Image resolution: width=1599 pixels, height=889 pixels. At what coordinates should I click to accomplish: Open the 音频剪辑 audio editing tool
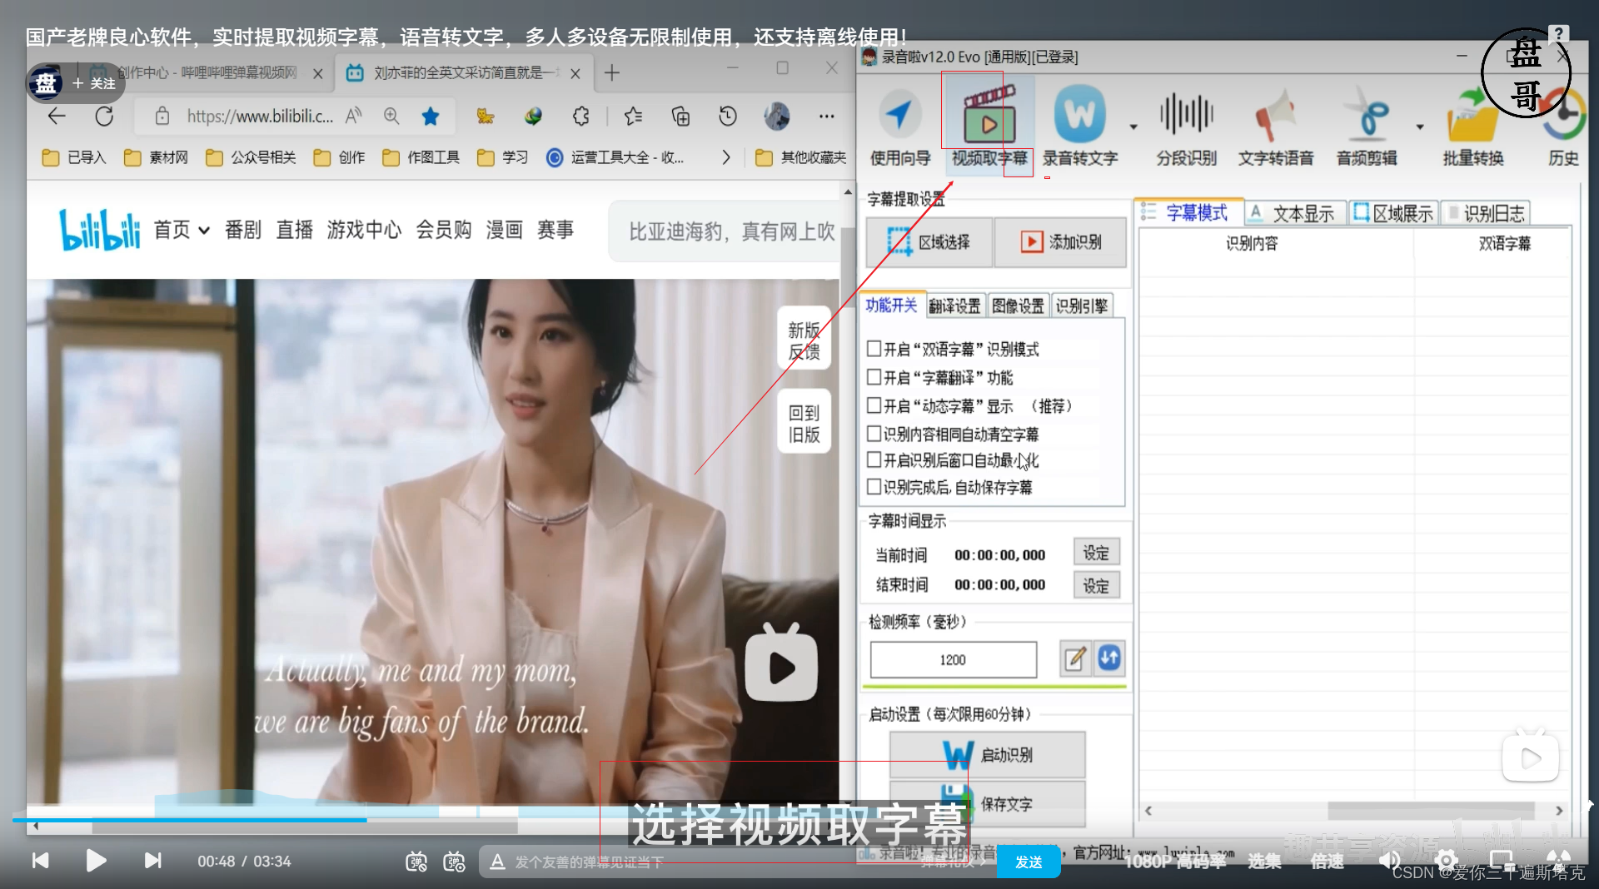[x=1367, y=127]
